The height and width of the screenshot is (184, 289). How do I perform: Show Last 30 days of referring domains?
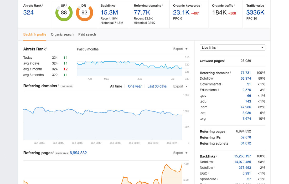[x=157, y=86]
